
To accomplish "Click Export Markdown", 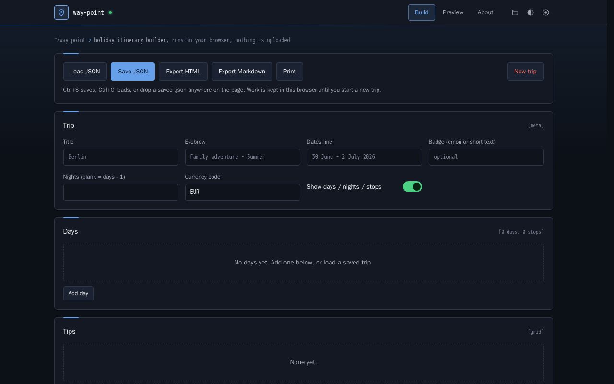I will point(242,72).
